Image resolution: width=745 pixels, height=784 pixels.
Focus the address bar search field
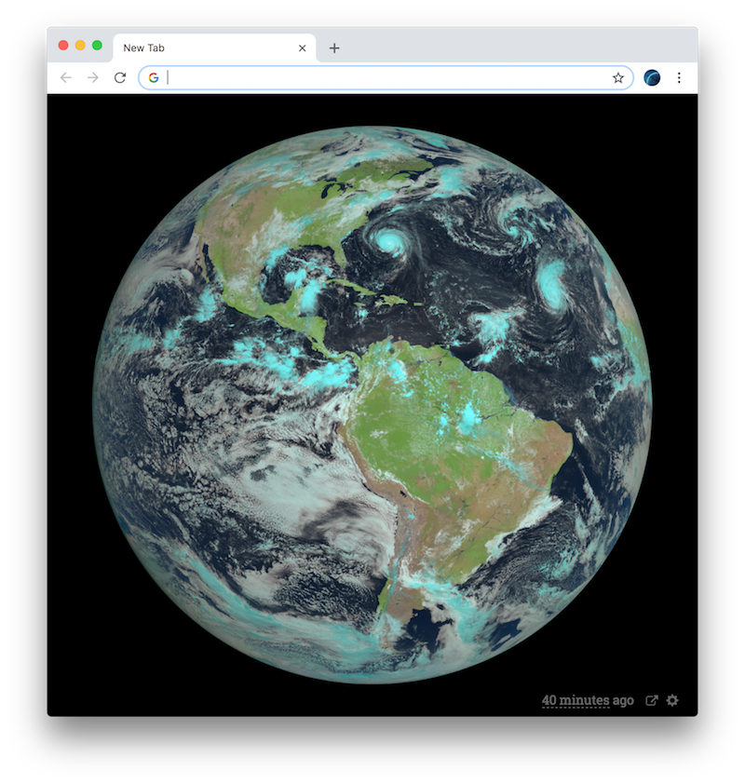[386, 77]
